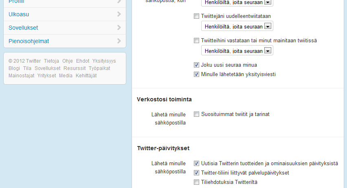The image size is (347, 188).
Task: Click the Verkostosi toiminta heading
Action: tap(164, 99)
